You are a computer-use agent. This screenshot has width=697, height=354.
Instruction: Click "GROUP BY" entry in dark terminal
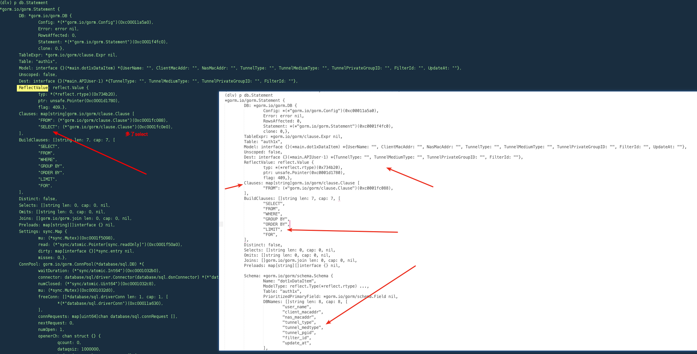tap(51, 166)
